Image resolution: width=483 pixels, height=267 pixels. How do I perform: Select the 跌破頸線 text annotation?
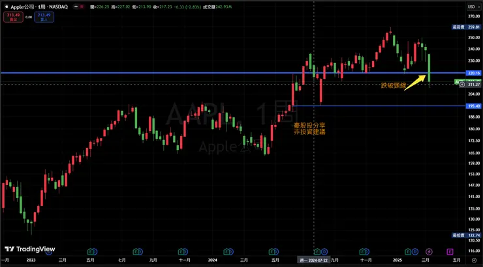click(x=394, y=85)
